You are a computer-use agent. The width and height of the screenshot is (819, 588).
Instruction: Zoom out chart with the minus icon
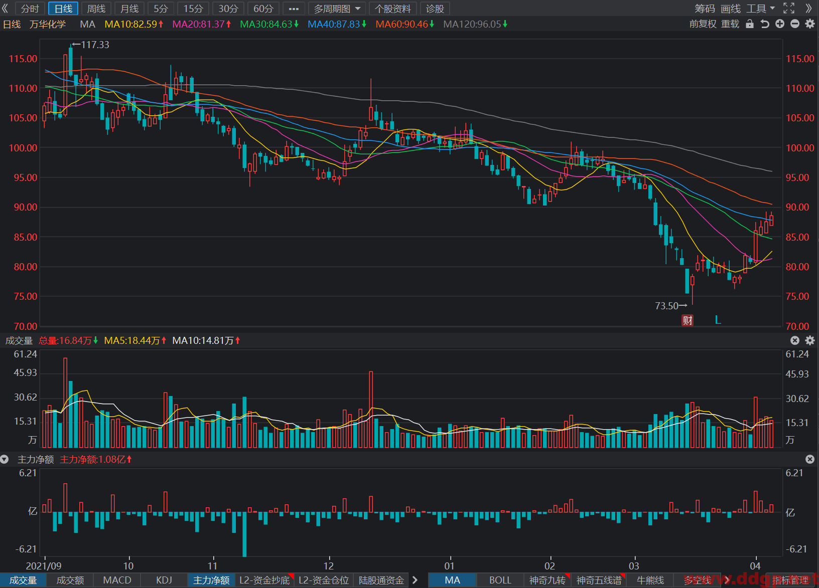click(x=795, y=24)
